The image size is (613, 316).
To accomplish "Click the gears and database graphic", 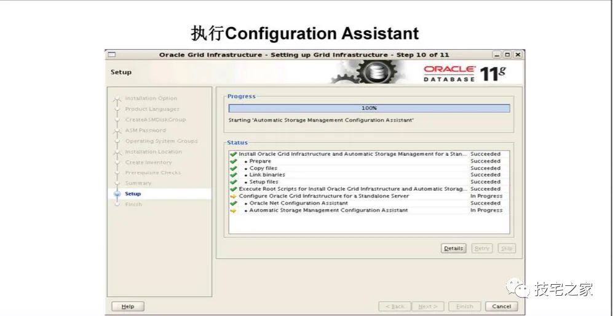I will (366, 72).
